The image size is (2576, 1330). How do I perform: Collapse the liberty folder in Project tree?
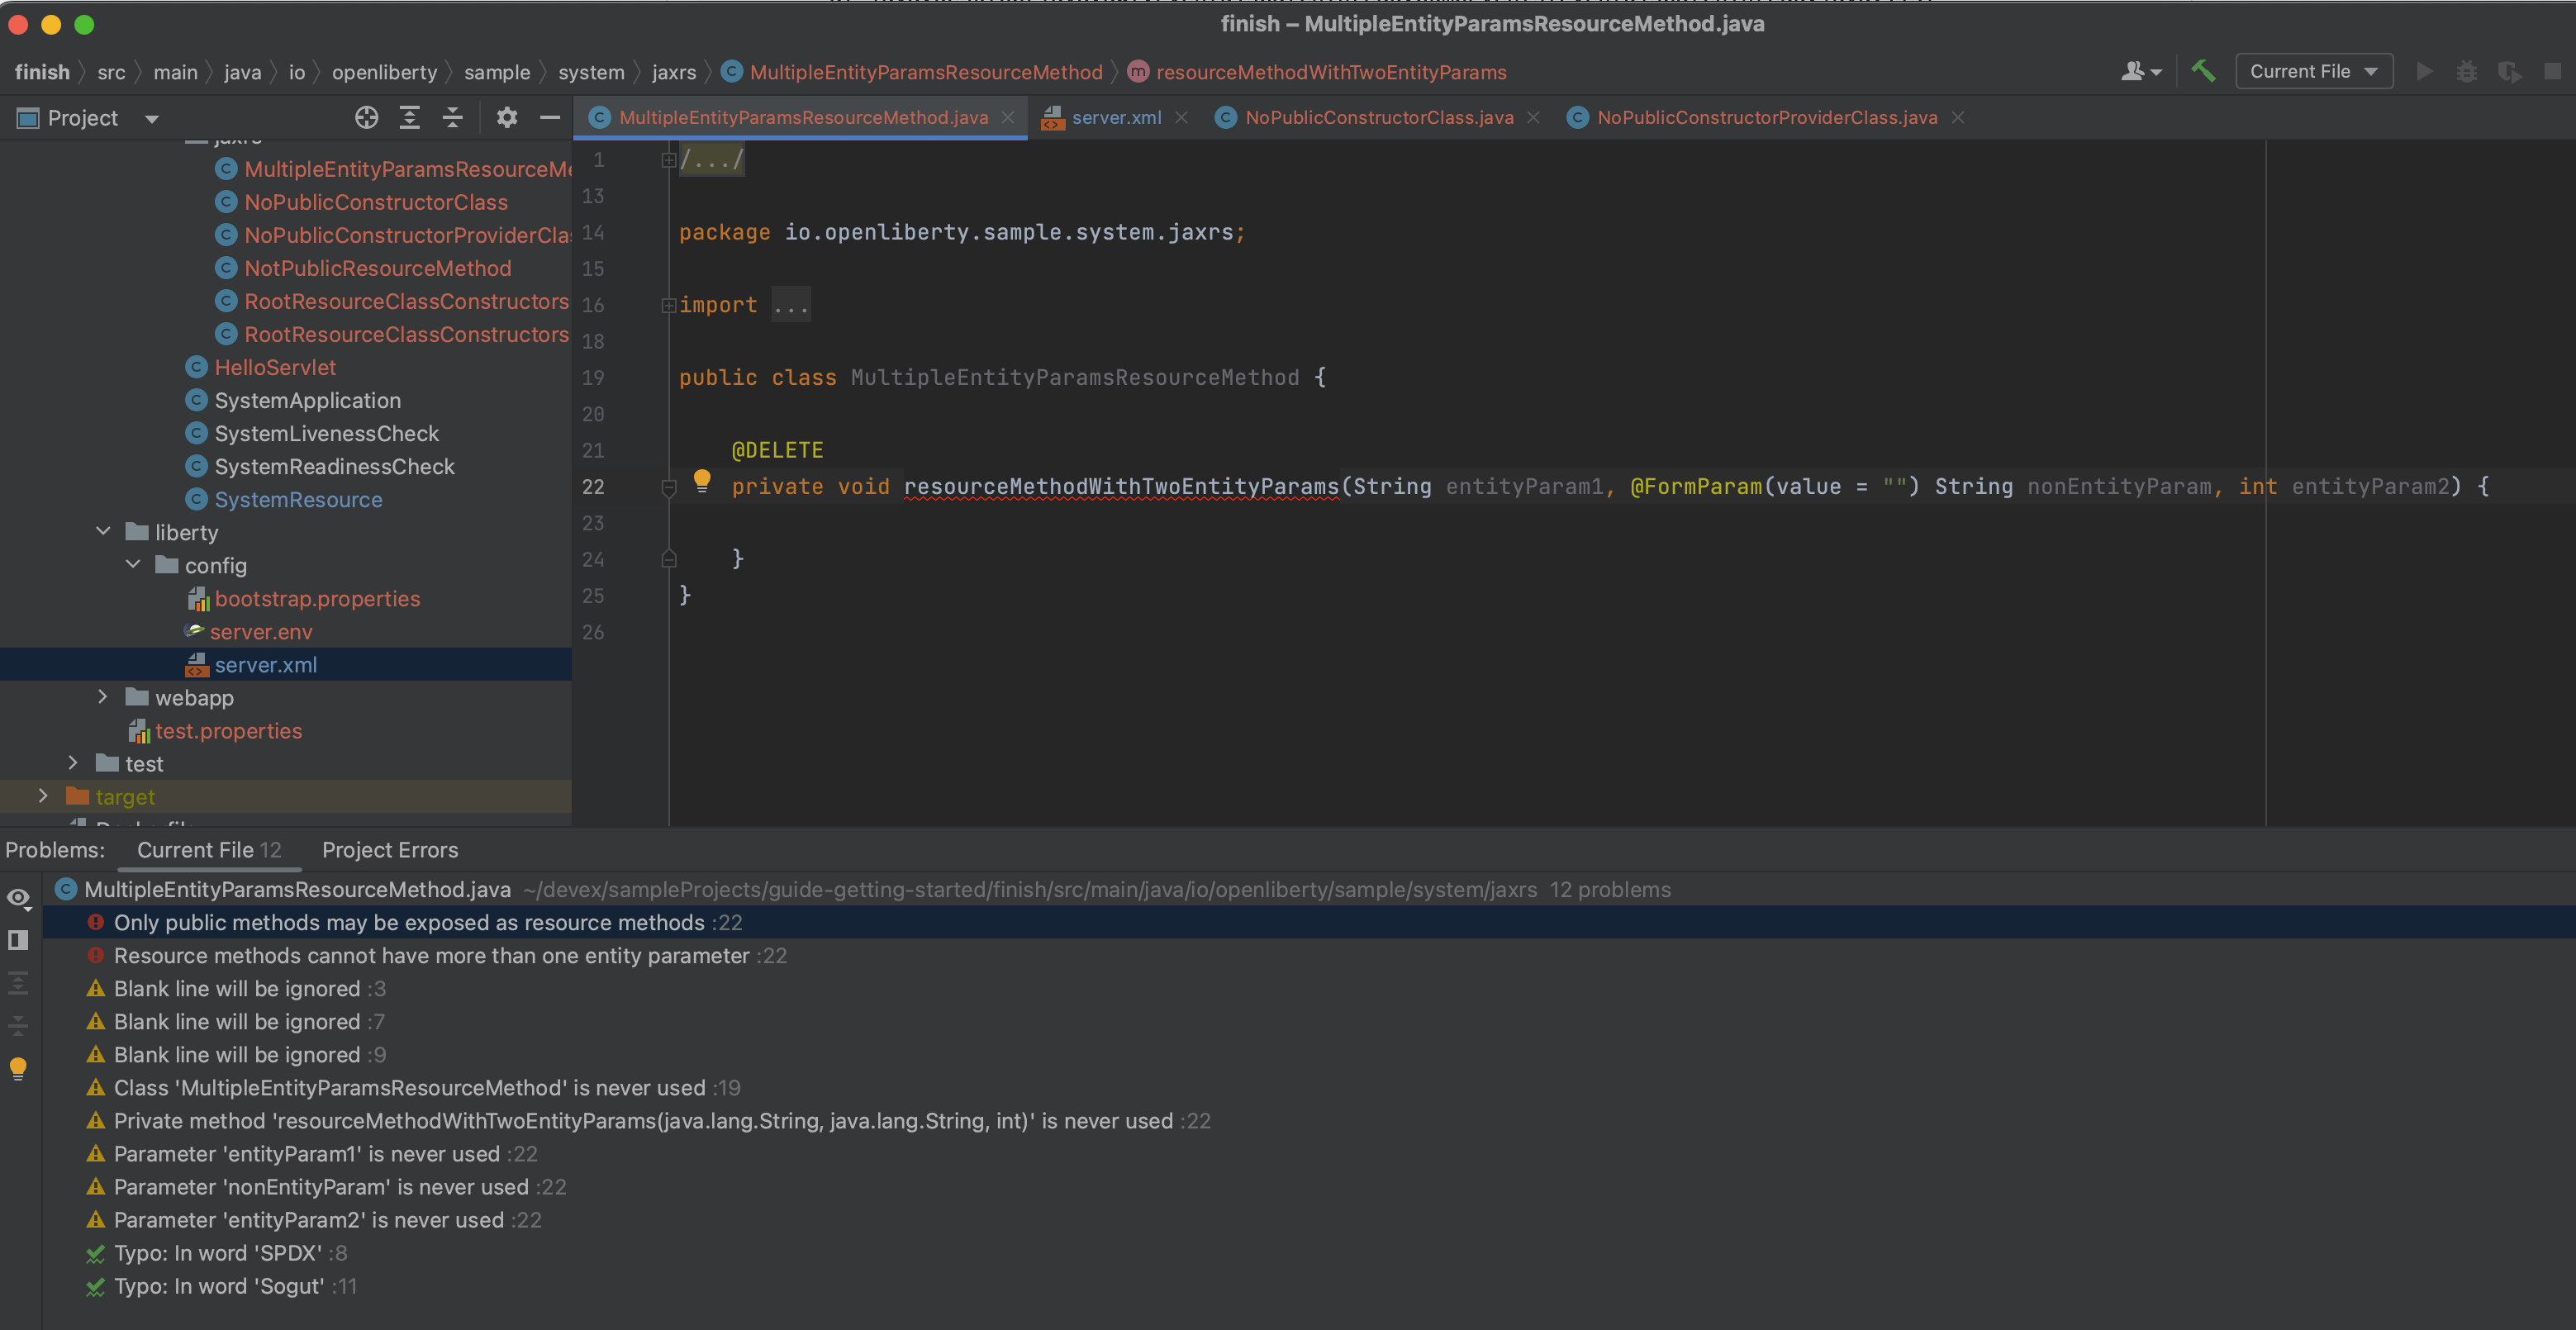click(102, 532)
